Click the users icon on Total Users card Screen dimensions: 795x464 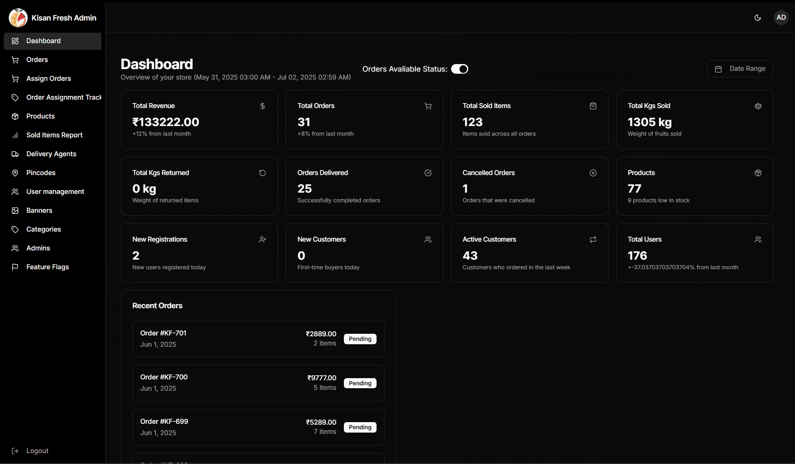coord(758,240)
